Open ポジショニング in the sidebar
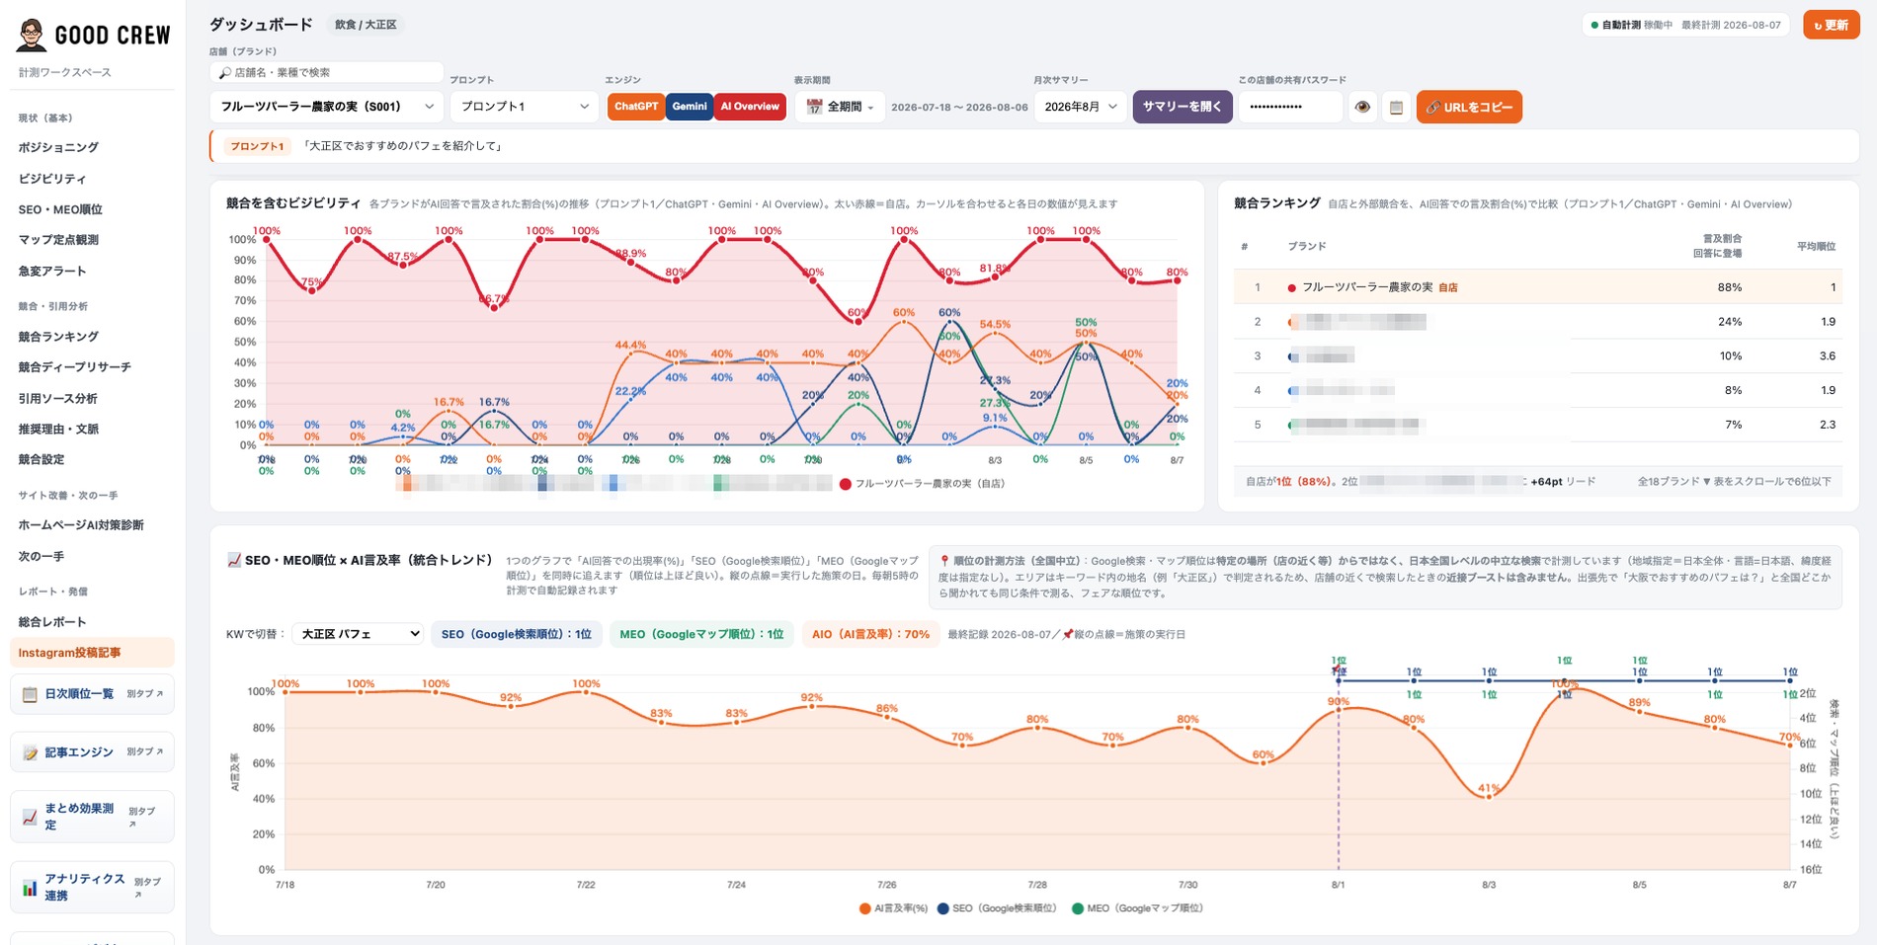The image size is (1877, 945). click(58, 147)
